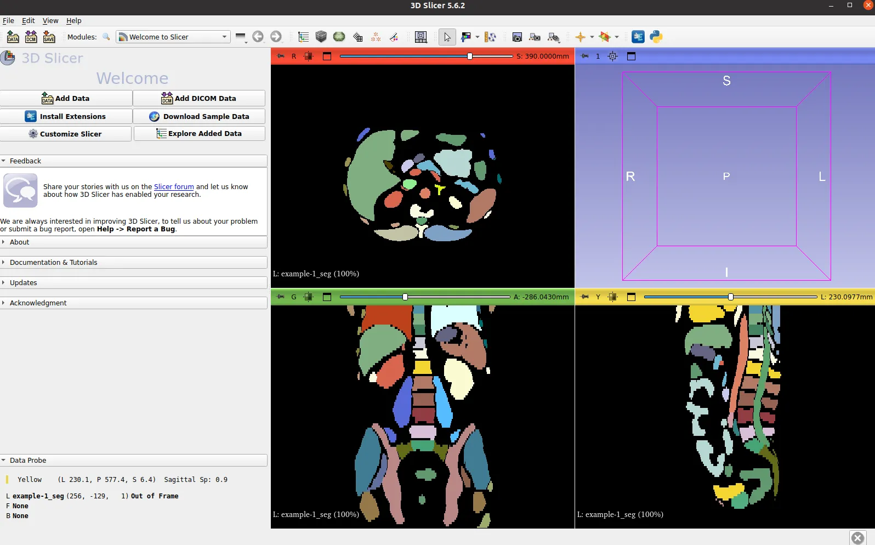
Task: Click the Install Extensions button
Action: click(x=66, y=116)
